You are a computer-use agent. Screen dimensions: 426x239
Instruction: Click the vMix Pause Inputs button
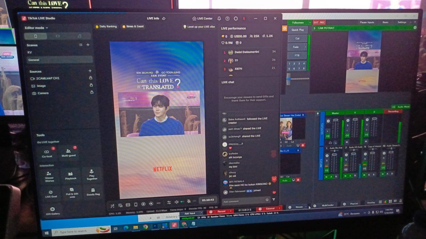click(x=367, y=22)
